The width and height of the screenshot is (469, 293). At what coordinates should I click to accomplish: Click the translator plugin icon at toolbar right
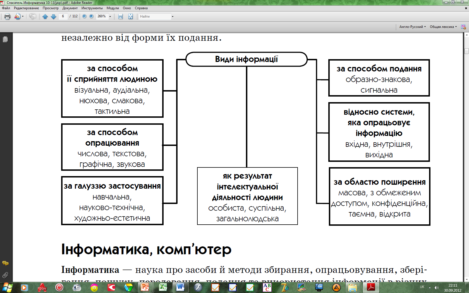pos(463,27)
